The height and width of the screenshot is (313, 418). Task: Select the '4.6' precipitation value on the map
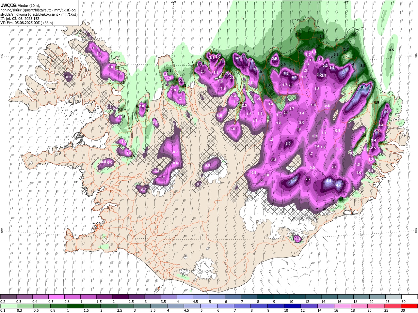338,185
